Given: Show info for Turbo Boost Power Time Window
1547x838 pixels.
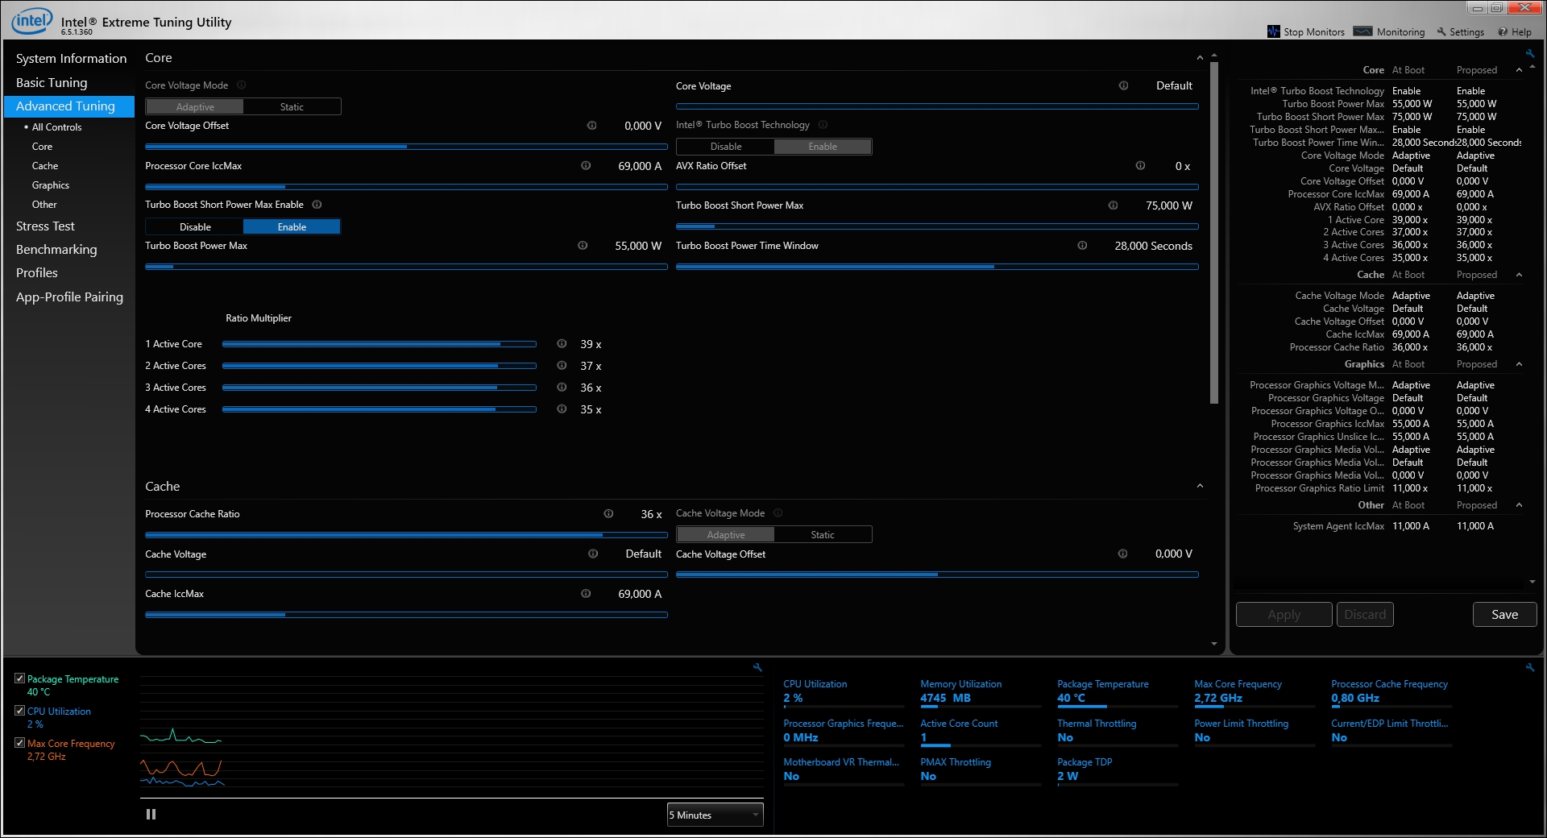Looking at the screenshot, I should tap(1082, 246).
